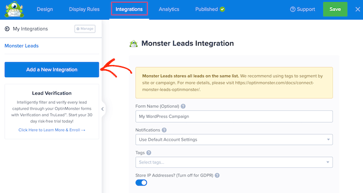Switch to the Display Rules tab
The height and width of the screenshot is (193, 363).
pos(84,9)
